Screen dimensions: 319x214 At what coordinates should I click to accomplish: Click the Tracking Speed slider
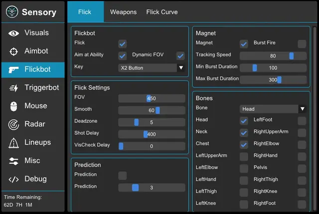(273, 56)
